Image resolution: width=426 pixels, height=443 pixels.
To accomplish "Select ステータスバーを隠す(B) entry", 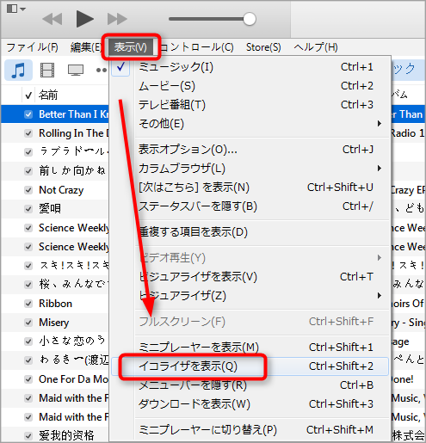I will point(249,206).
